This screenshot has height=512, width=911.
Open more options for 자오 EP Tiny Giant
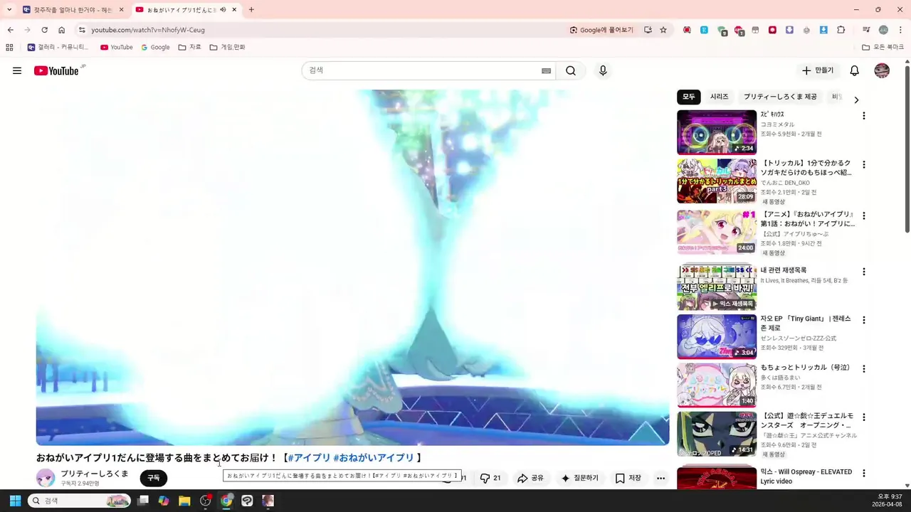(x=864, y=320)
